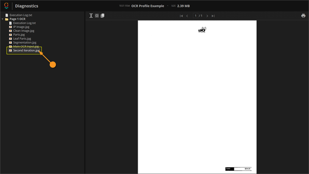Open Parts.jpg
The image size is (309, 174).
19,35
